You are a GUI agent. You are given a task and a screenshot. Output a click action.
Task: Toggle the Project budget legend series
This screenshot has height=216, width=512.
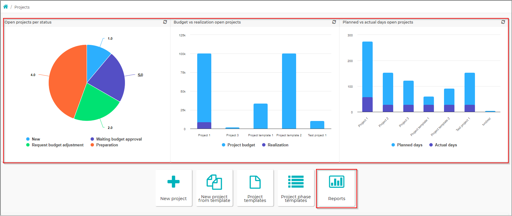[x=238, y=145]
